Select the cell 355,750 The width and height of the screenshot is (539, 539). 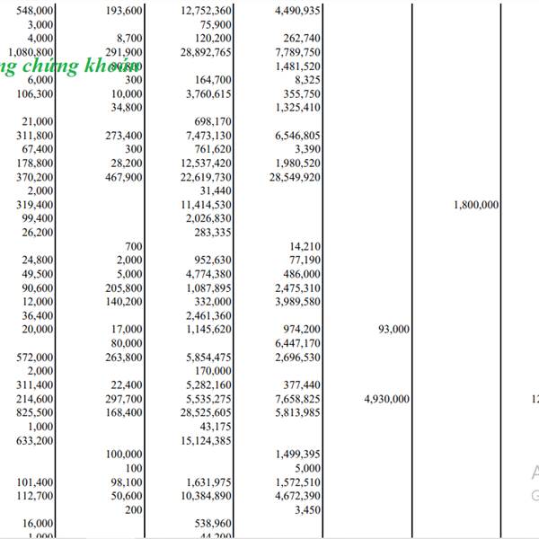coord(302,93)
